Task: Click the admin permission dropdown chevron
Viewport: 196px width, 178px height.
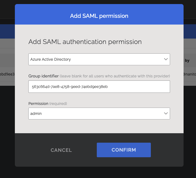Action: click(166, 114)
